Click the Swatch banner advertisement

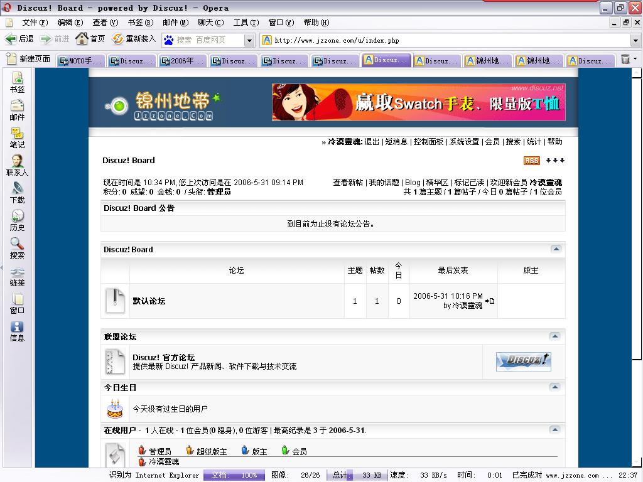pos(419,102)
